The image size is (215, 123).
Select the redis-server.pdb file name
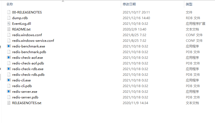tap(25, 97)
